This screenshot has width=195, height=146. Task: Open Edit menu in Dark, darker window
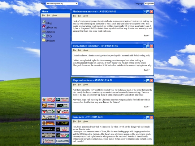point(79,50)
